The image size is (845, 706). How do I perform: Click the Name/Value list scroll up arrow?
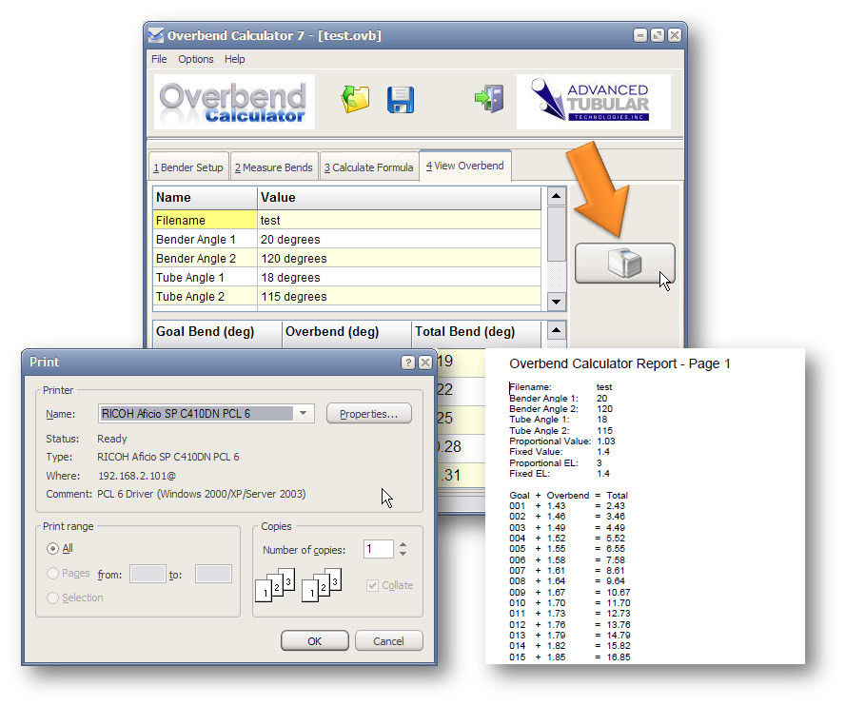pyautogui.click(x=556, y=196)
